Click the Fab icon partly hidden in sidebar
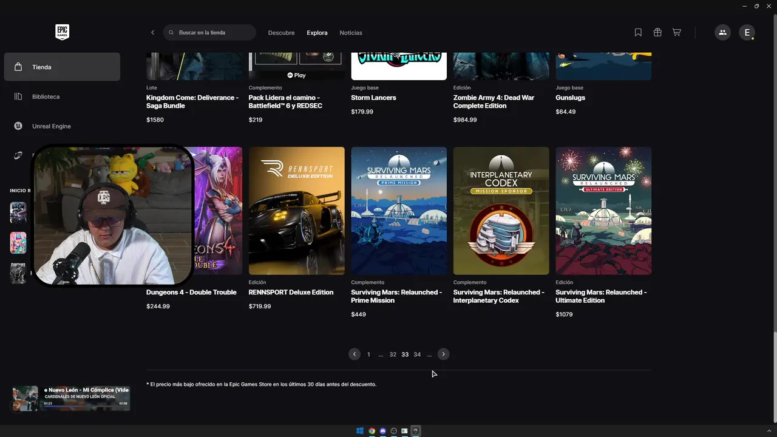 click(x=18, y=155)
